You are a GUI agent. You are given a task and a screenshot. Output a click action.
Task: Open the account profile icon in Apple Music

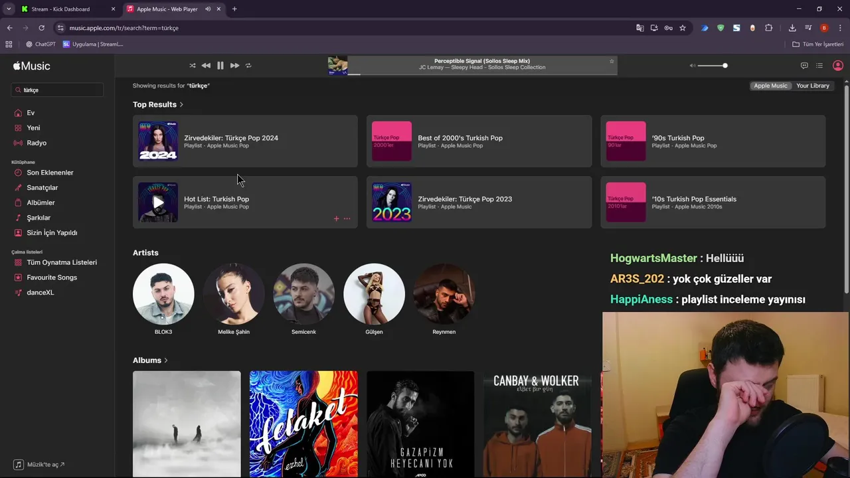coord(838,66)
